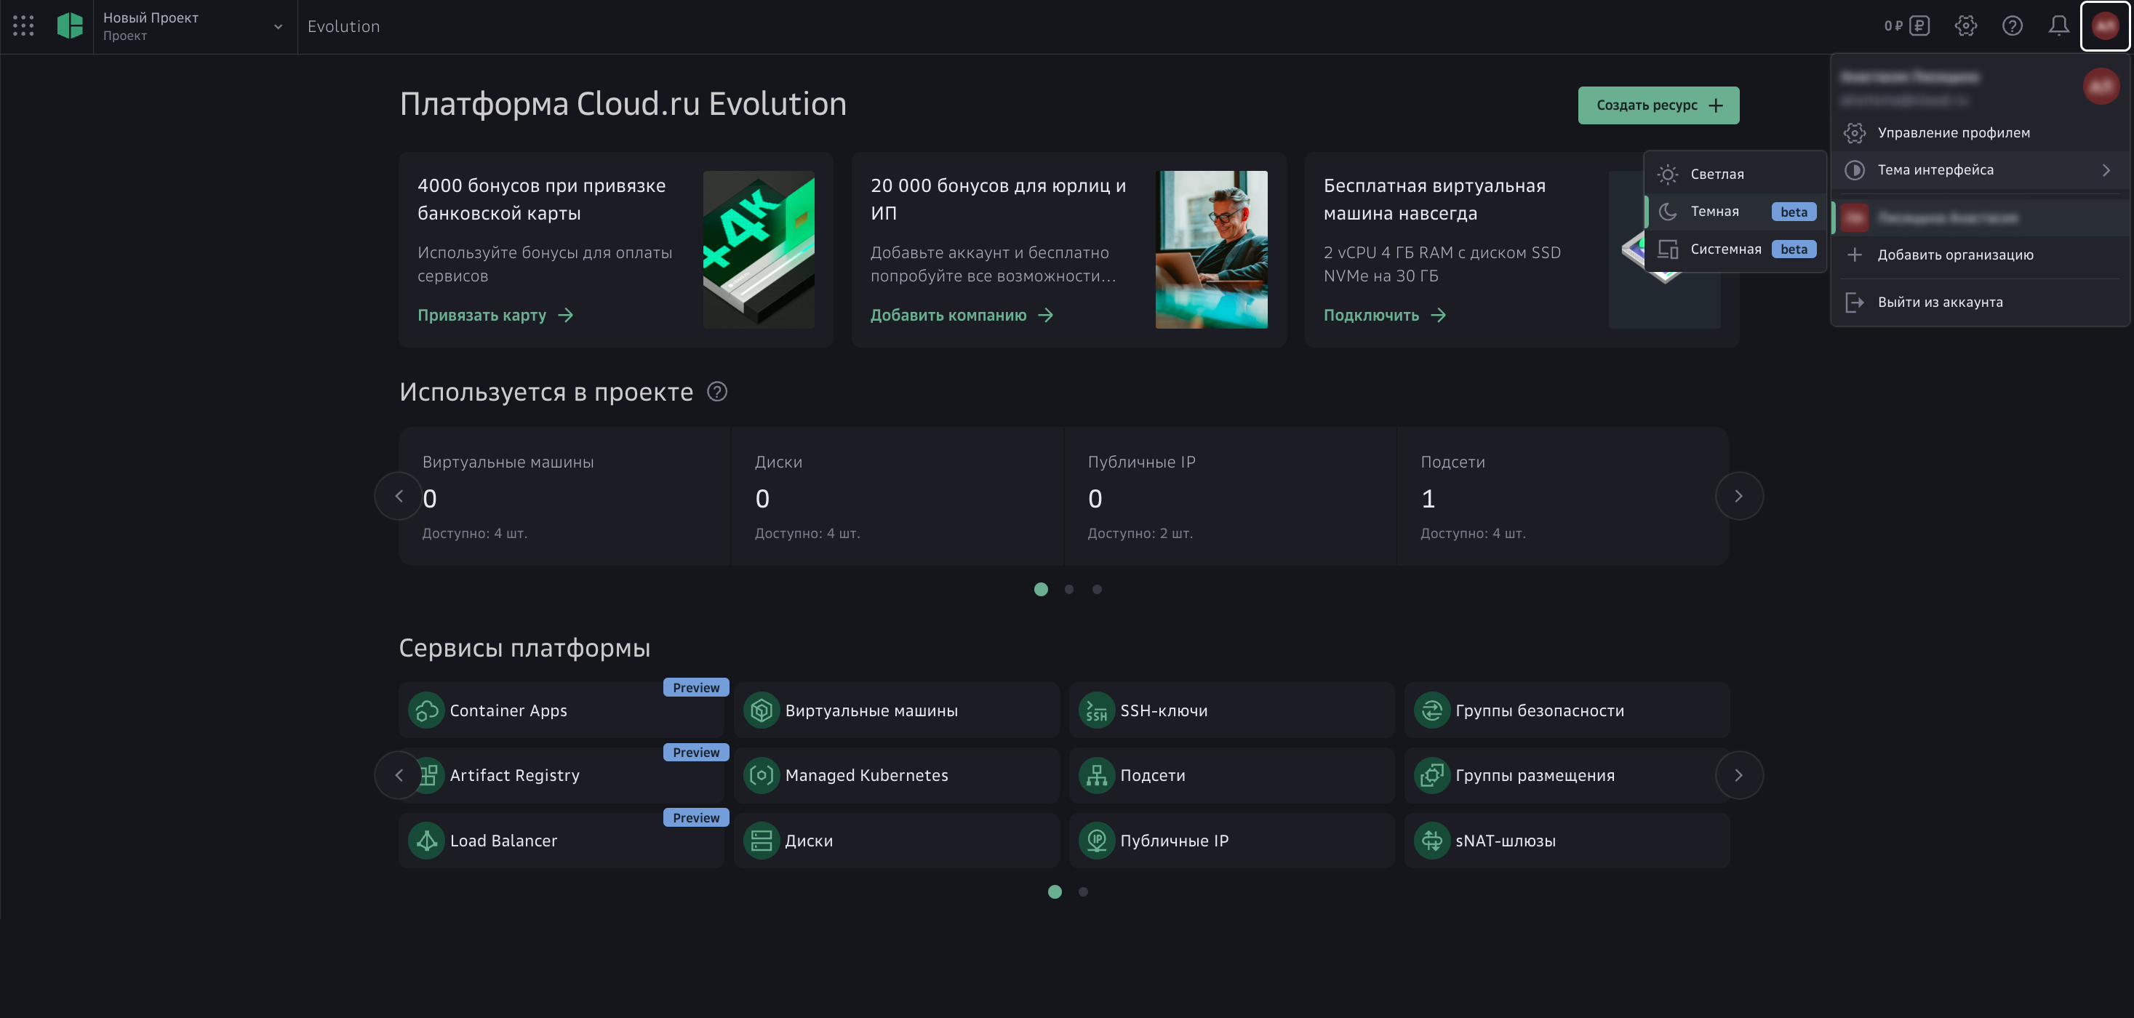Go to next usage stats slide
Viewport: 2134px width, 1018px height.
point(1739,496)
